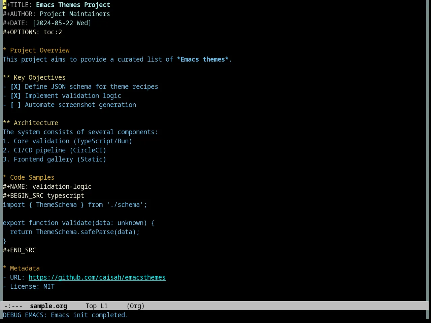This screenshot has height=323, width=431.
Task: Click the 'export function validate' code line
Action: pyautogui.click(x=78, y=223)
